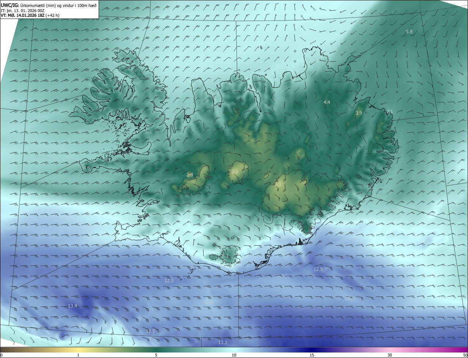Click the 12.9 value label
The height and width of the screenshot is (358, 468).
pyautogui.click(x=318, y=269)
